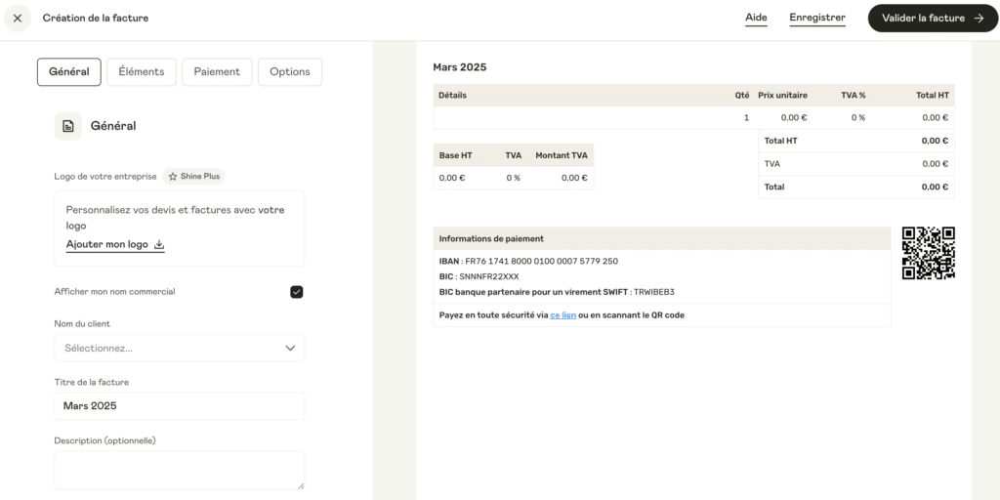Uncheck Afficher mon nom commercial checkbox

(297, 292)
